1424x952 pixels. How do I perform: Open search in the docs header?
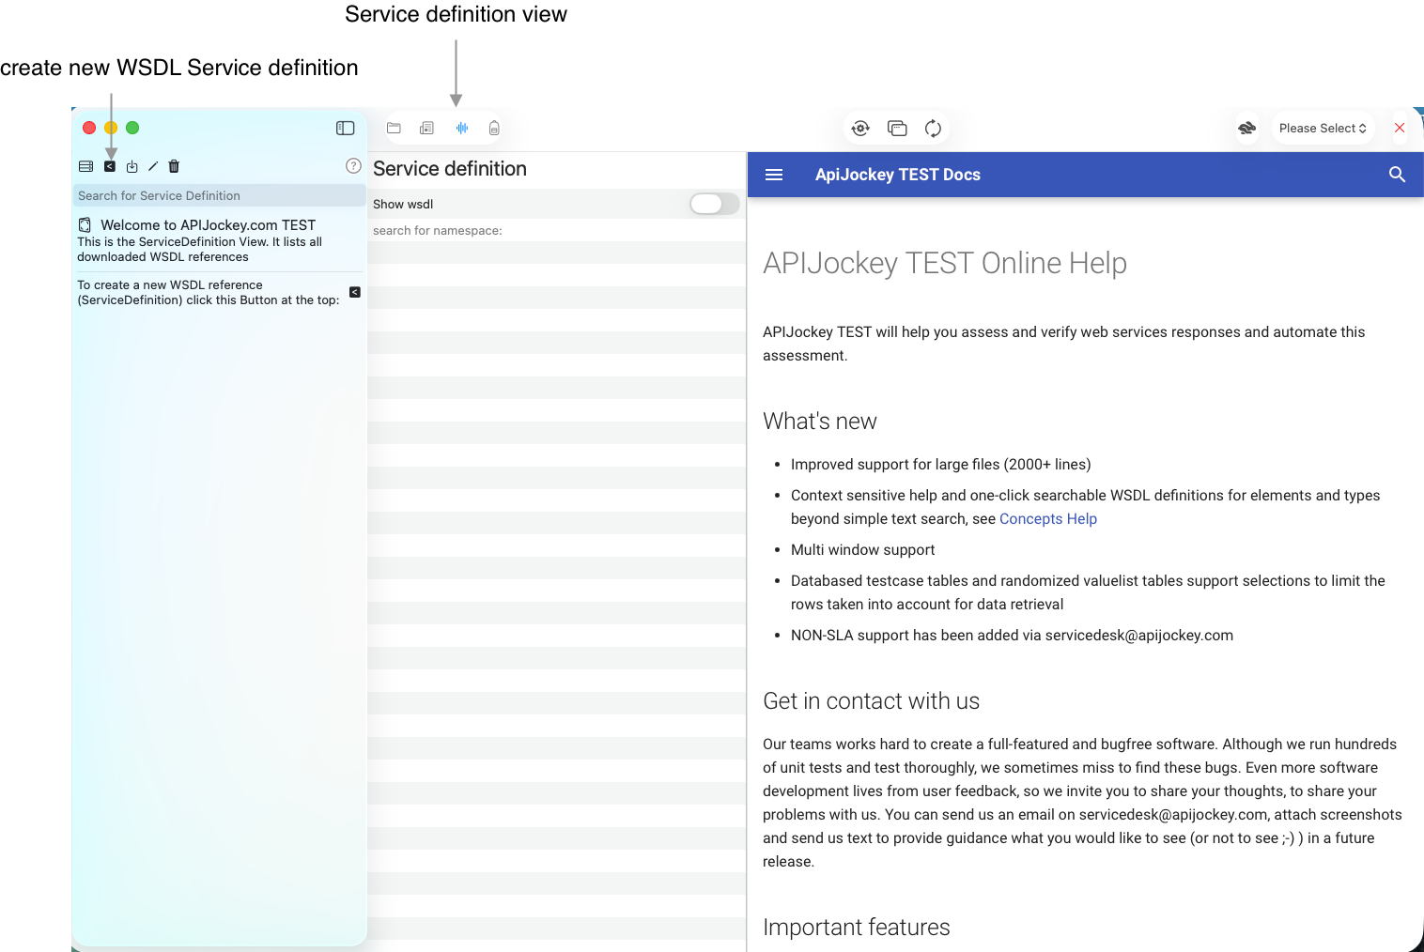click(1397, 175)
